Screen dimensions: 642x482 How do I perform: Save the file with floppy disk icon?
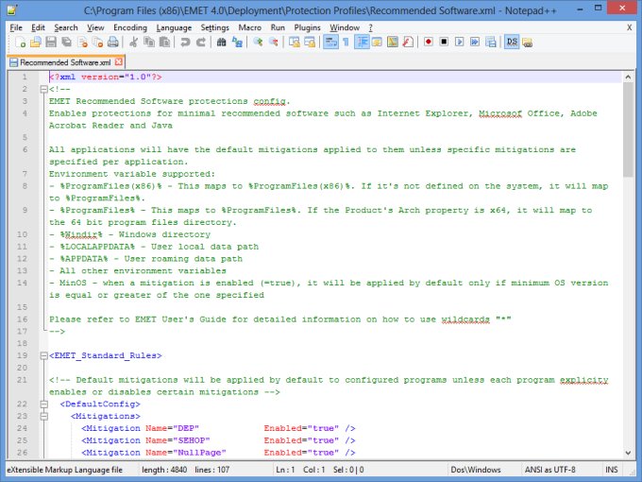[51, 42]
